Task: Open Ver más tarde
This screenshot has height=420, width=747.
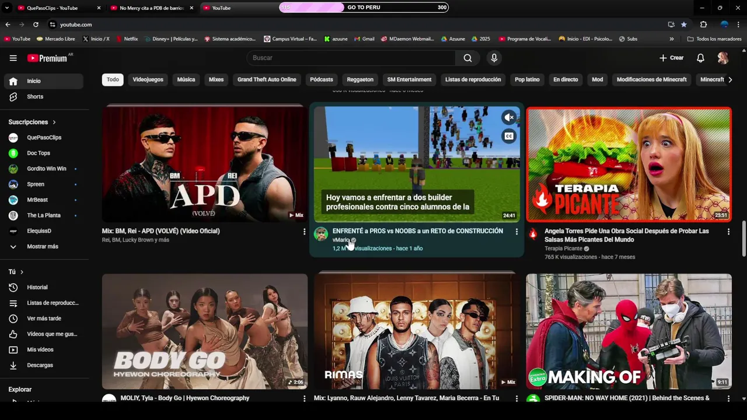Action: coord(44,318)
